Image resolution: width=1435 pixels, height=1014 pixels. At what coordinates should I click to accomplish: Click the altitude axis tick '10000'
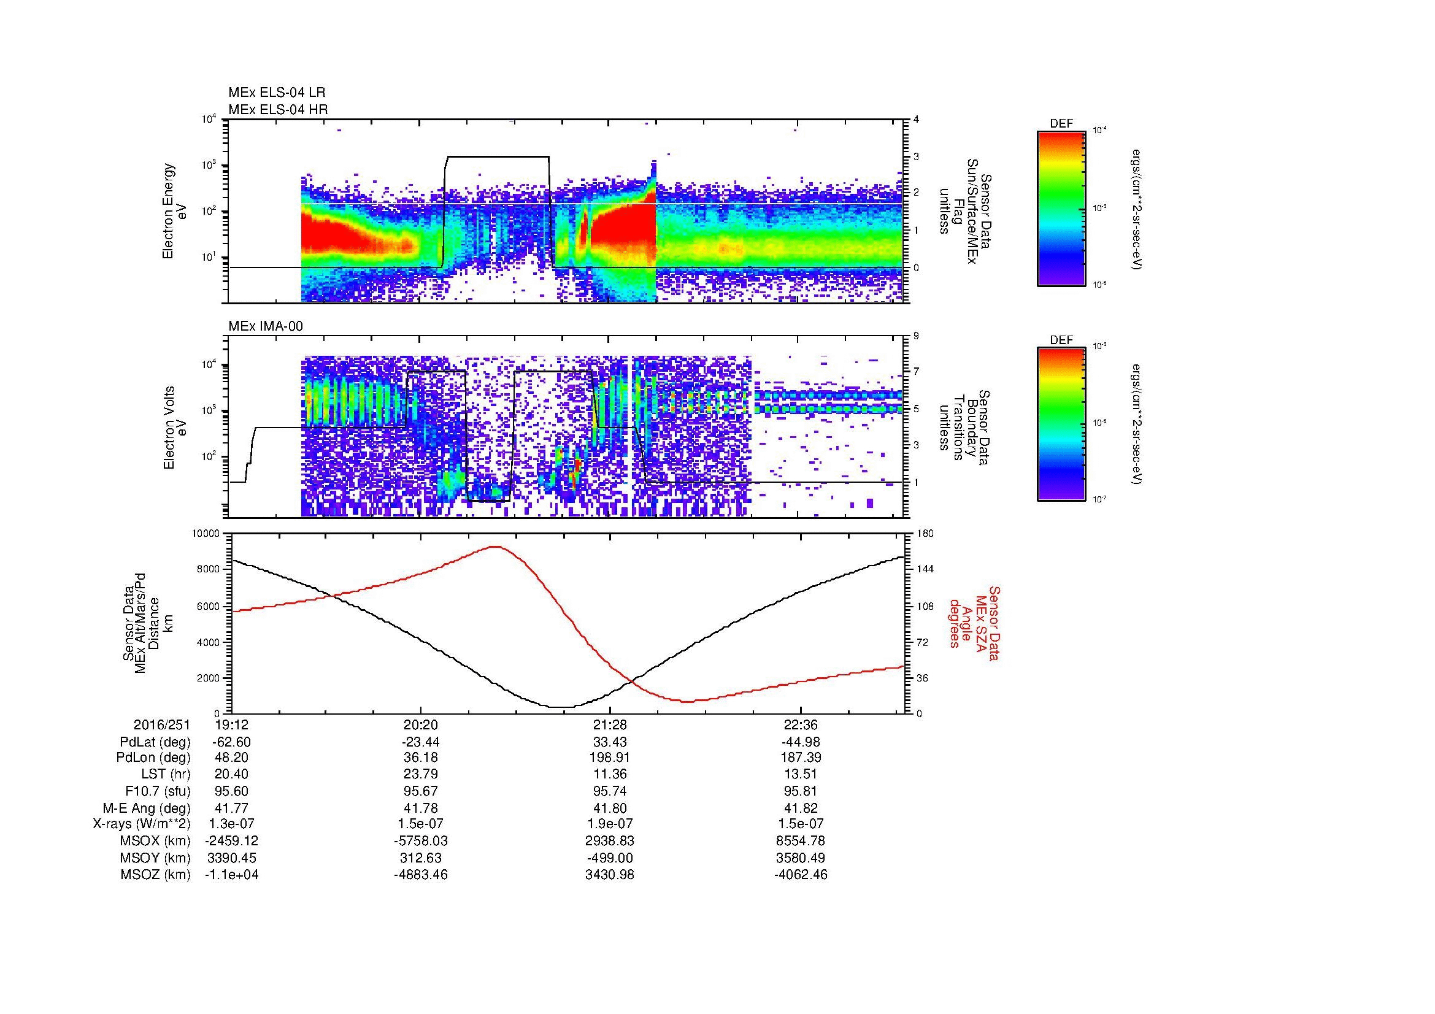[x=206, y=534]
